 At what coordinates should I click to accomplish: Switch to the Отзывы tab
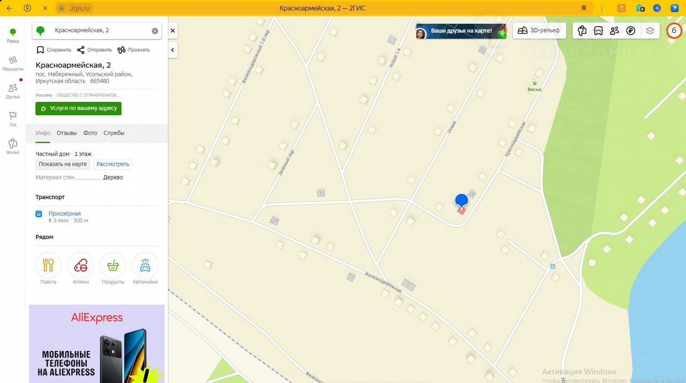(x=66, y=133)
